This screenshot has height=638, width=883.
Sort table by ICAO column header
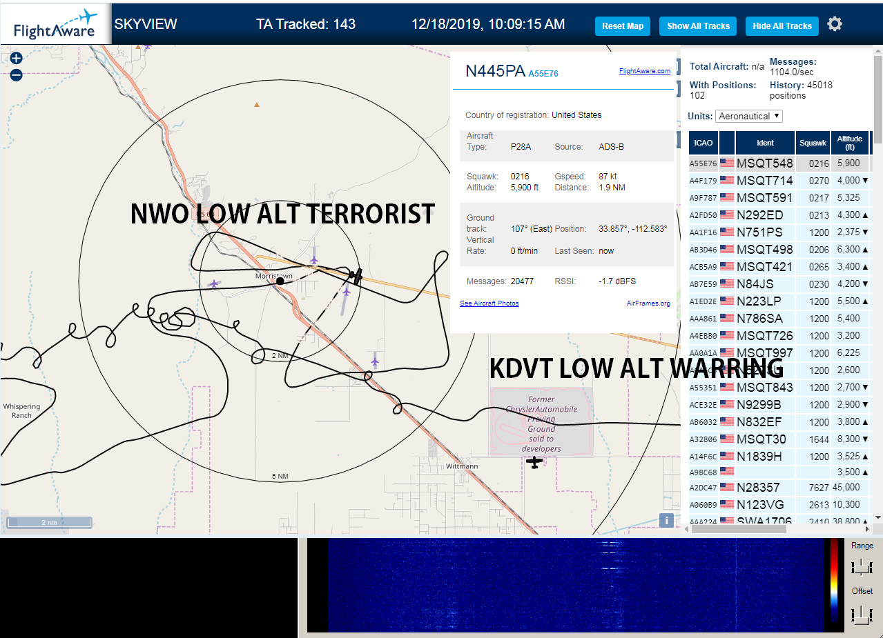[x=704, y=143]
